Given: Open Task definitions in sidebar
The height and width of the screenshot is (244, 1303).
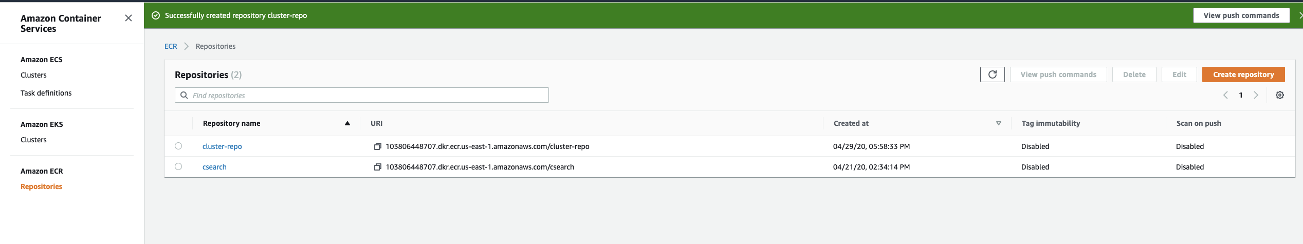Looking at the screenshot, I should pos(46,93).
